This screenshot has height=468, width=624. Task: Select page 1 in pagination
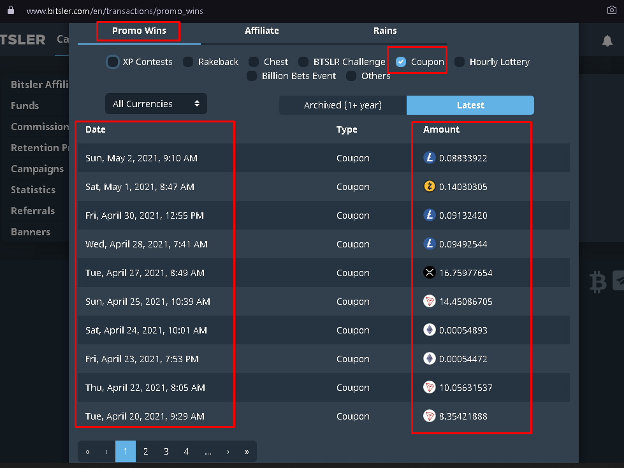(x=126, y=451)
